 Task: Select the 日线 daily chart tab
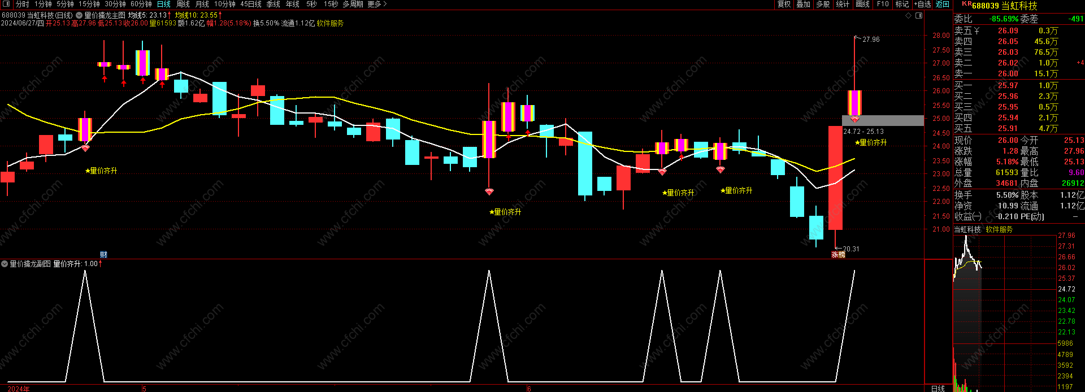(x=164, y=4)
